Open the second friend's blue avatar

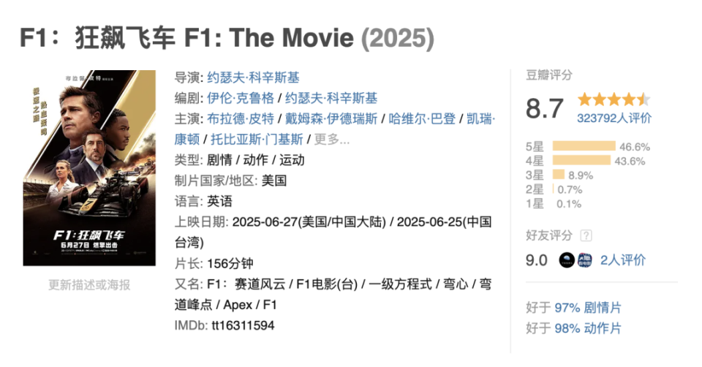point(585,260)
